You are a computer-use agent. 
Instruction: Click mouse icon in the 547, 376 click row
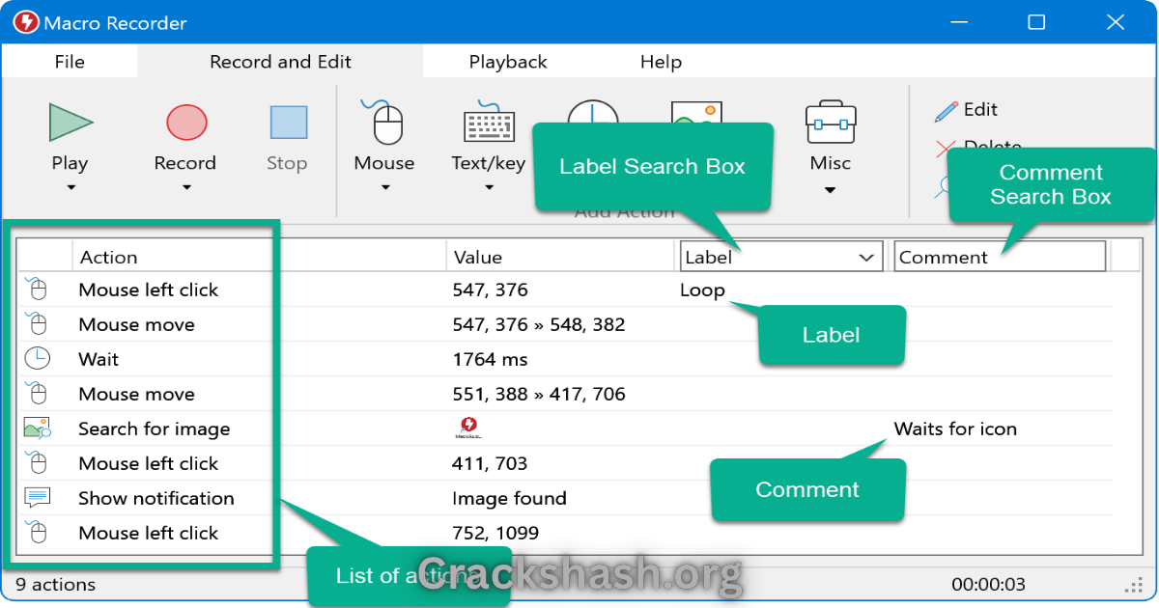(x=36, y=290)
